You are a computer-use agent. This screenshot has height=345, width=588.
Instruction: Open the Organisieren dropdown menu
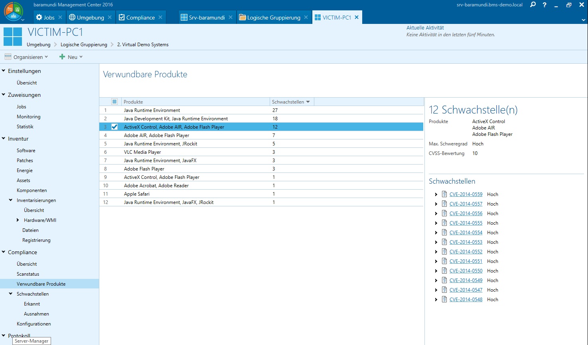26,57
